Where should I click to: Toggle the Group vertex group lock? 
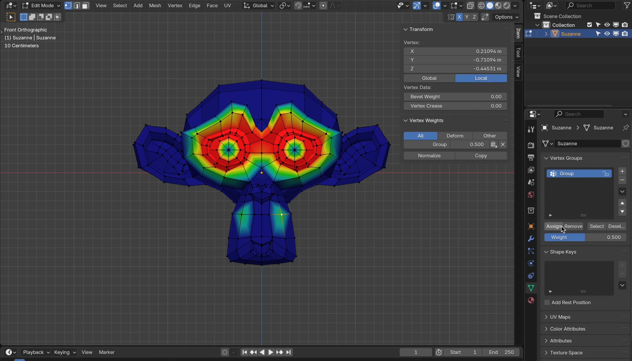pos(606,174)
